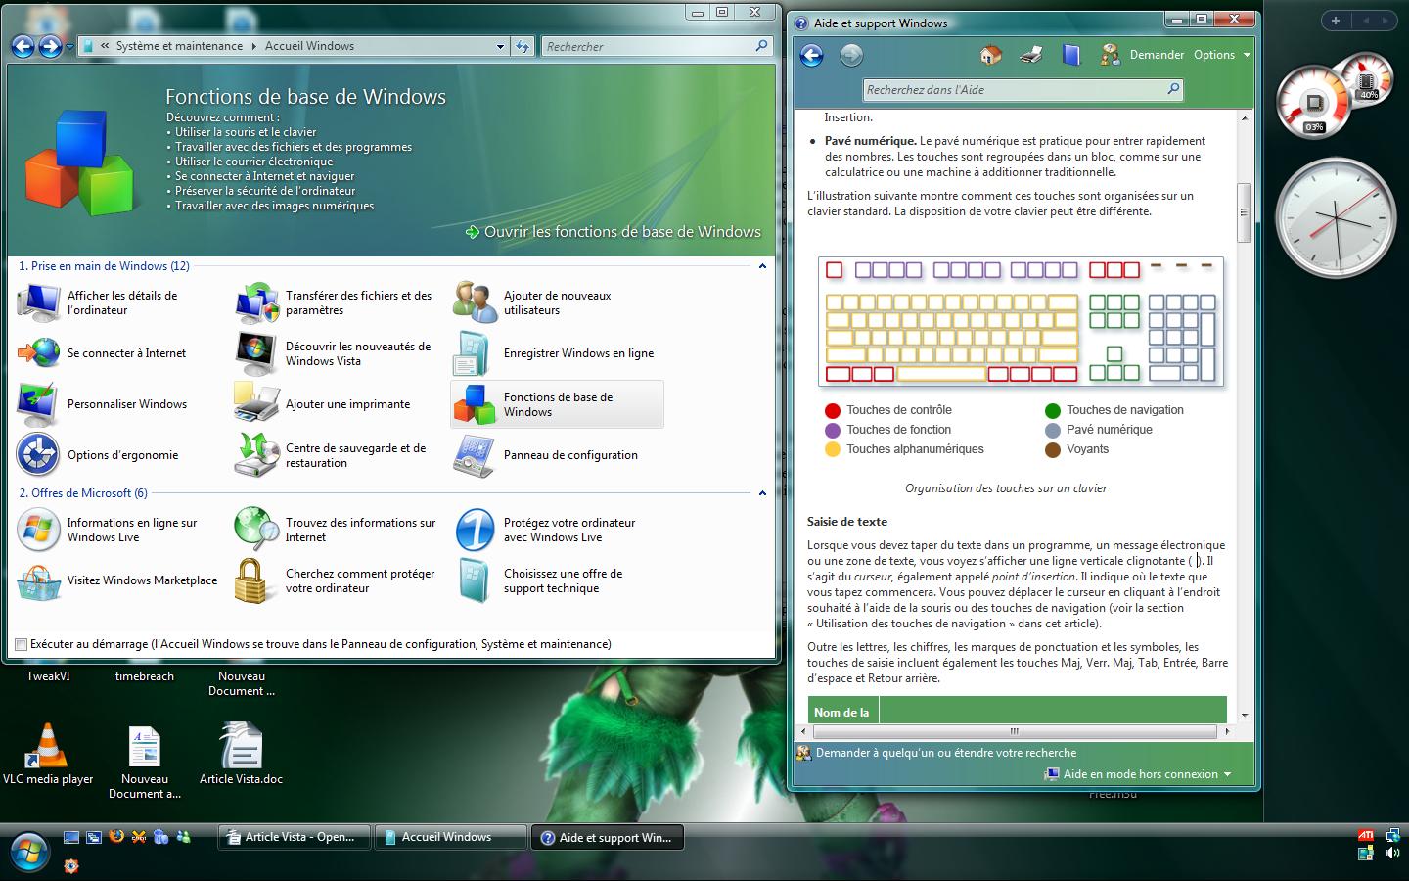
Task: Collapse the Offres de Microsoft section
Action: pos(762,493)
